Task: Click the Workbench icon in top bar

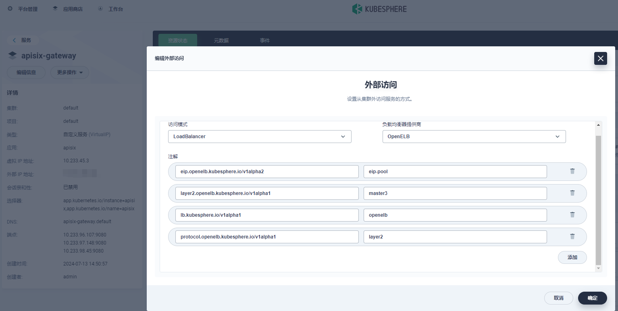Action: point(100,8)
